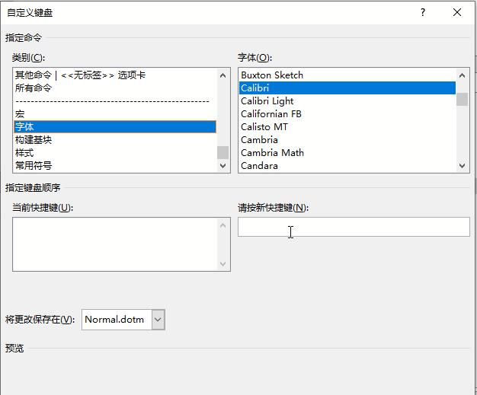The image size is (477, 395).
Task: Select 其他命令 | <<无标签>> 选项卡 category
Action: [x=115, y=75]
